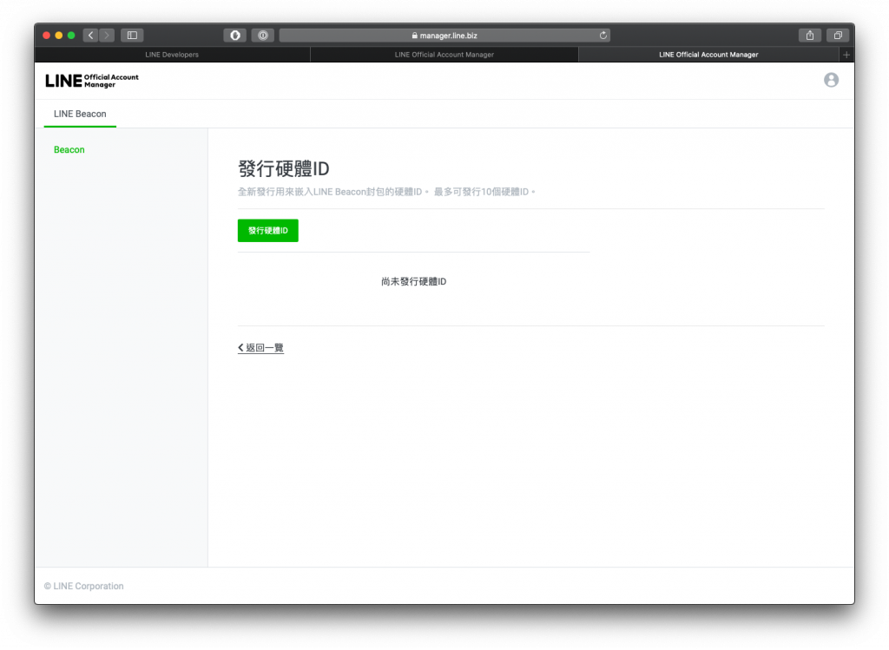This screenshot has width=889, height=650.
Task: Click the LINE Official Account Manager logo
Action: (x=92, y=81)
